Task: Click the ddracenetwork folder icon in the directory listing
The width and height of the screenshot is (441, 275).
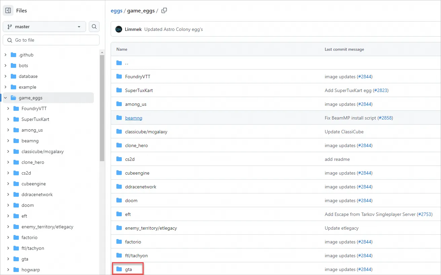Action: tap(119, 187)
